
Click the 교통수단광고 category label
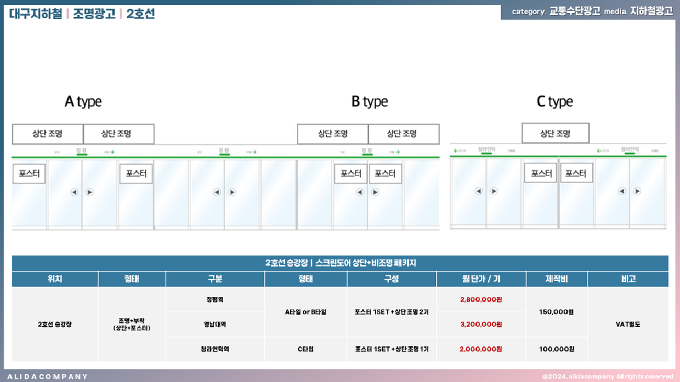574,11
